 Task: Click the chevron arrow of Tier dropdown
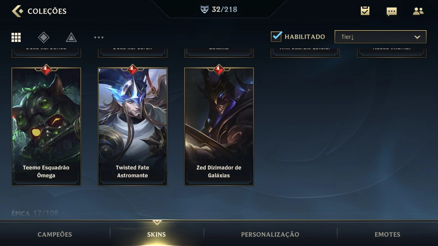417,37
